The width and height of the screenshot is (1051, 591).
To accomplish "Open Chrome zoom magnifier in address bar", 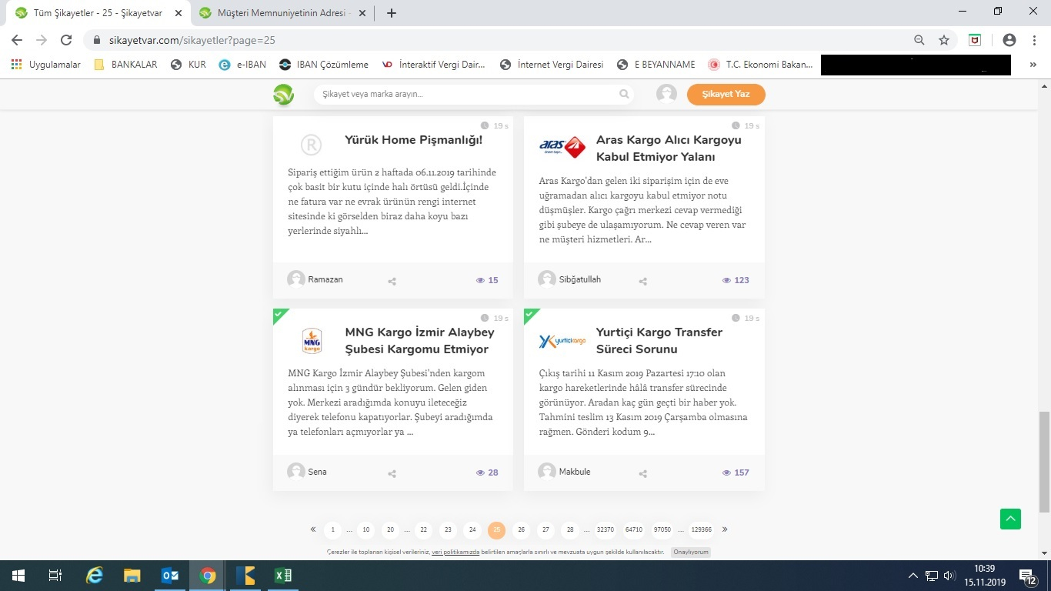I will 919,40.
